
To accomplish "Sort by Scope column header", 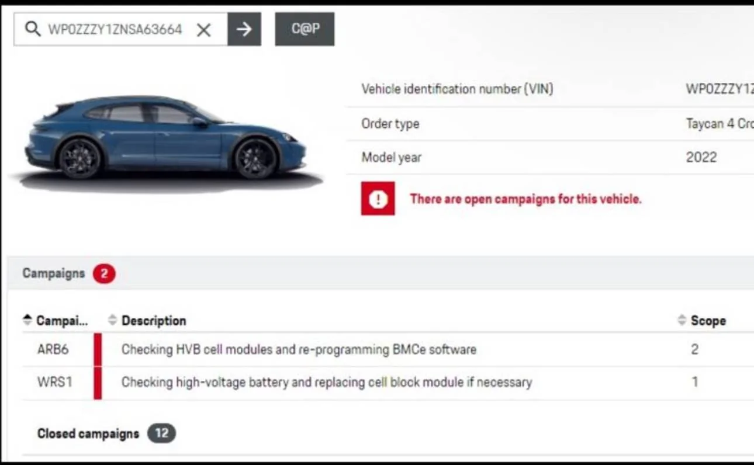I will [x=701, y=321].
